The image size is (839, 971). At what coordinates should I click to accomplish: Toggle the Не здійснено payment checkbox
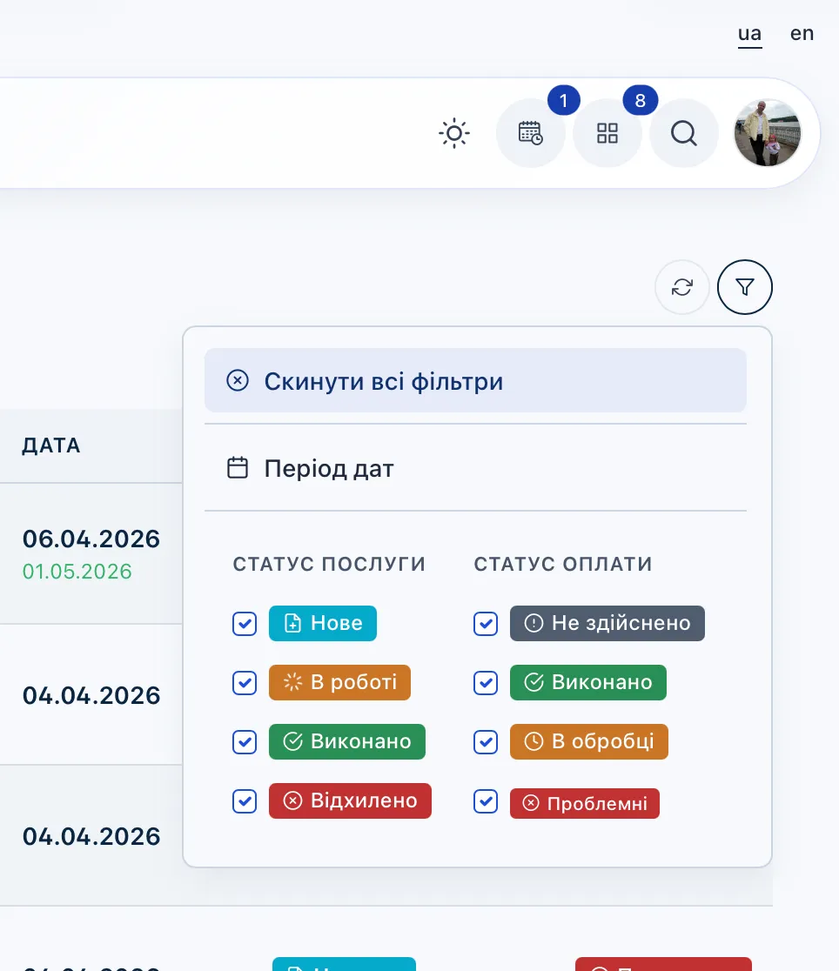point(486,624)
